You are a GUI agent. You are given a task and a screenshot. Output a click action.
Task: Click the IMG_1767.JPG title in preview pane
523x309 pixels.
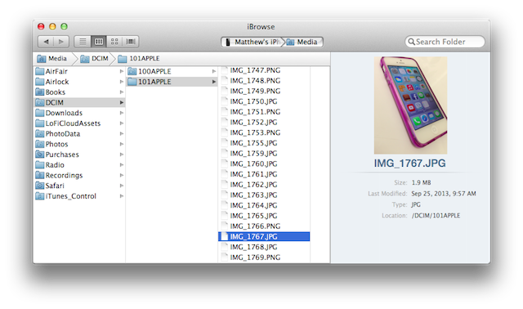(410, 163)
